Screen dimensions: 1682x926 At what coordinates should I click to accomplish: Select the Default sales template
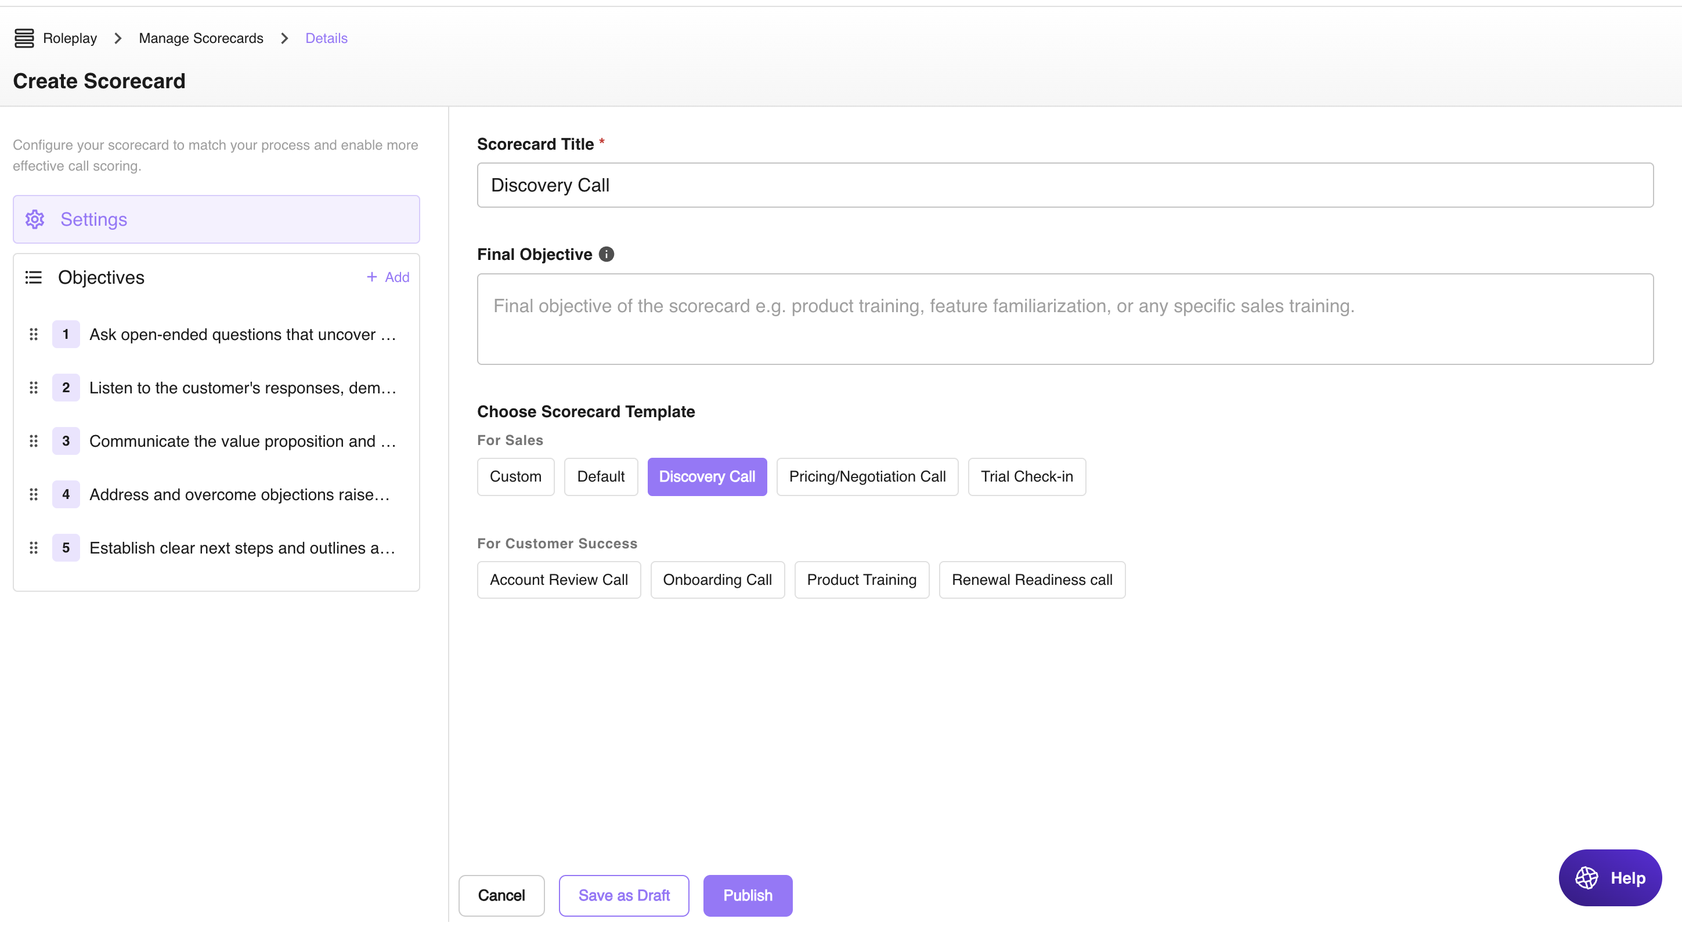[x=601, y=476]
